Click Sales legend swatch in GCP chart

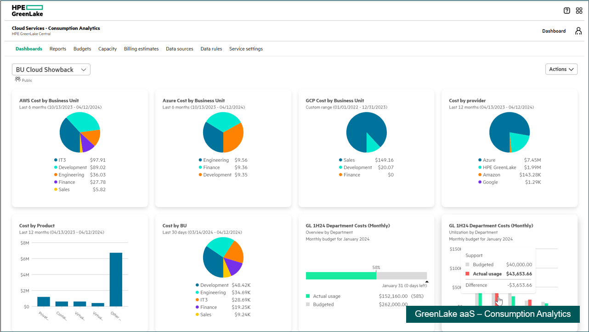coord(340,160)
